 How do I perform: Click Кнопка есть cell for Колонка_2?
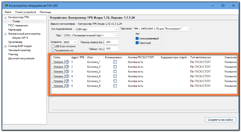[135, 67]
